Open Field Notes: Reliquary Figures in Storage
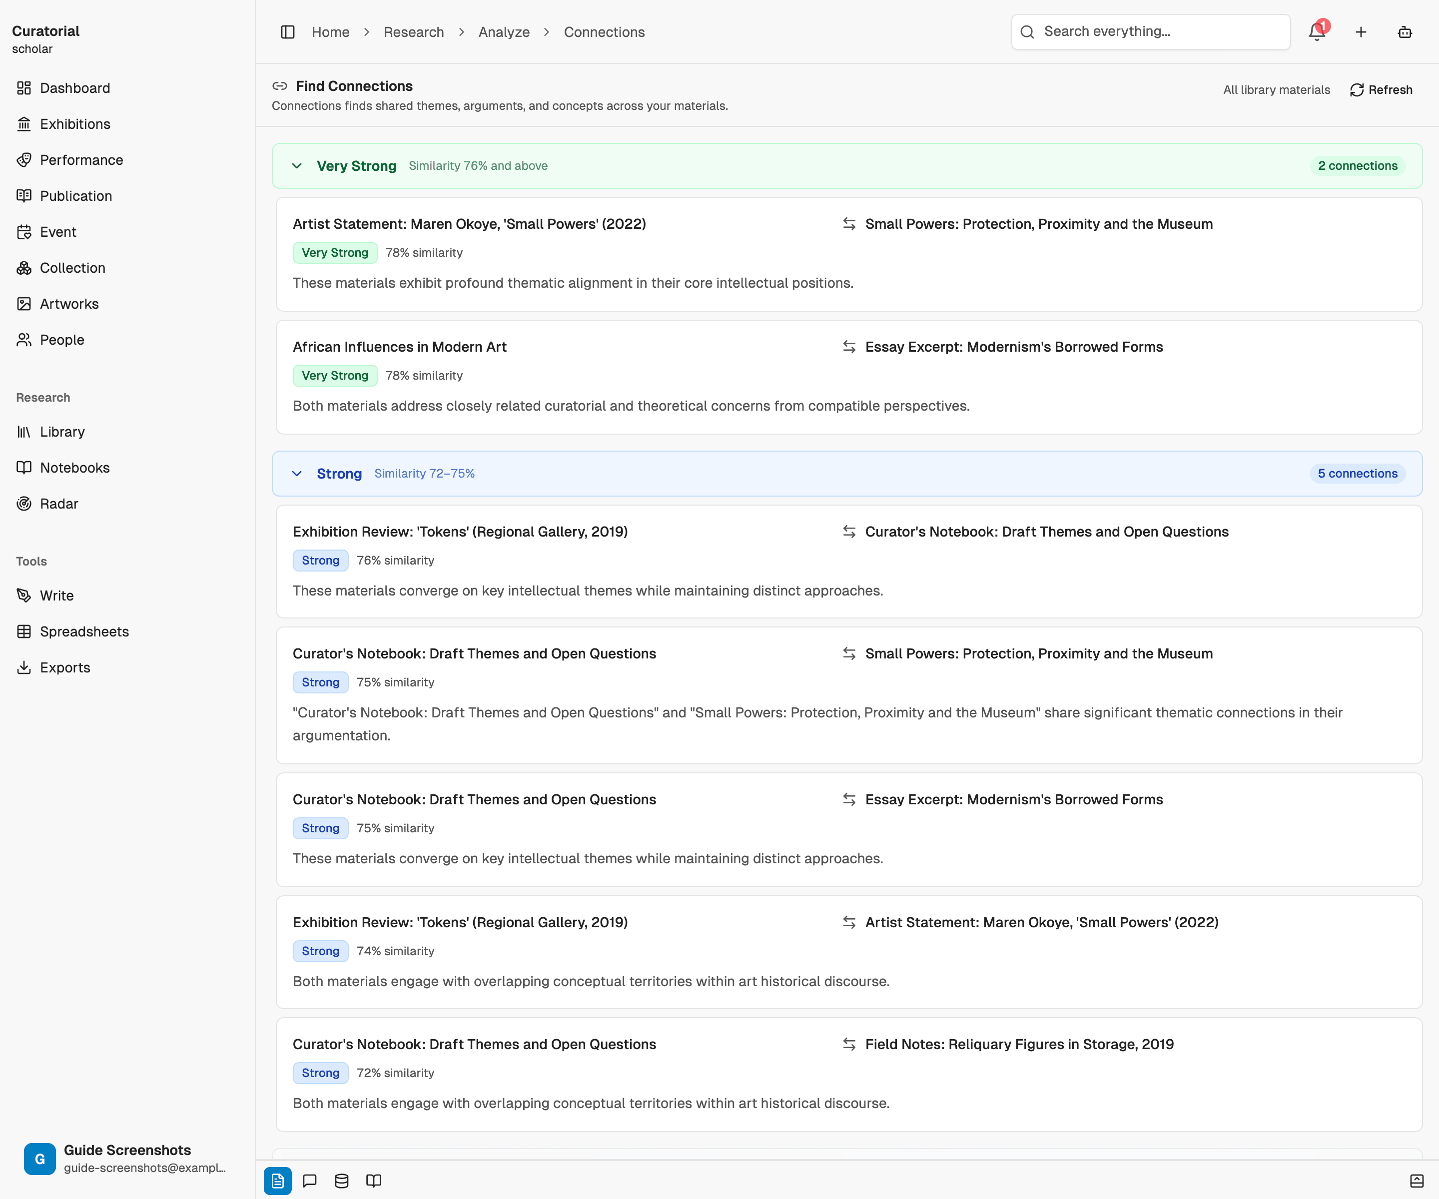Image resolution: width=1439 pixels, height=1199 pixels. tap(1019, 1044)
